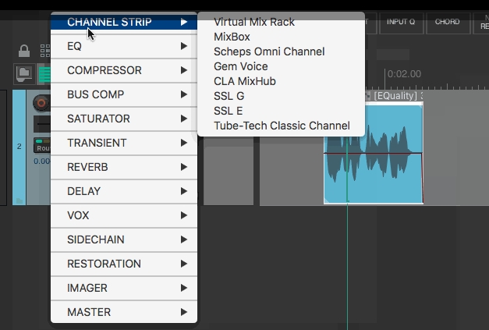Click the INPUT Q button
The height and width of the screenshot is (330, 489).
401,22
